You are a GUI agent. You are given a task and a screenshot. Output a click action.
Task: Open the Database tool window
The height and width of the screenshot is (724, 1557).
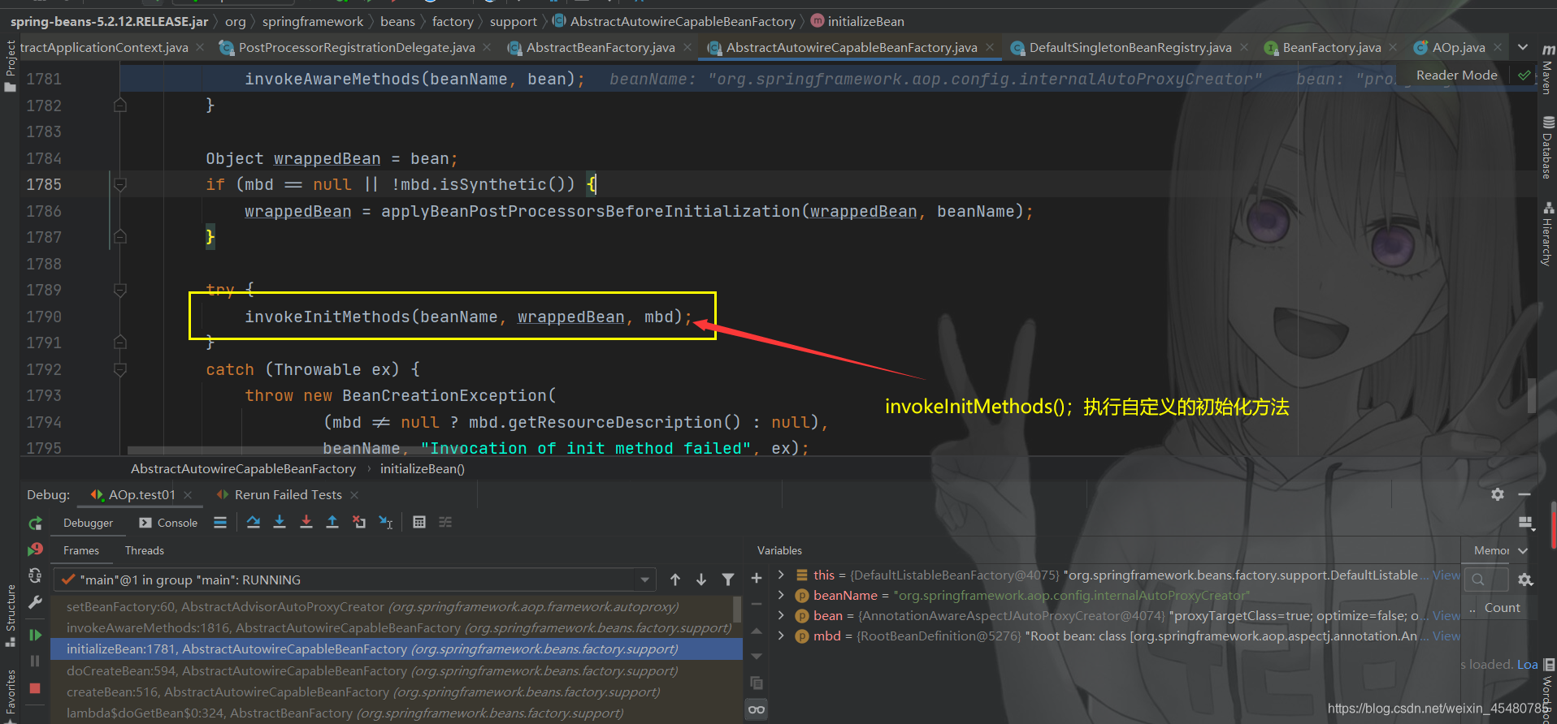[1548, 148]
